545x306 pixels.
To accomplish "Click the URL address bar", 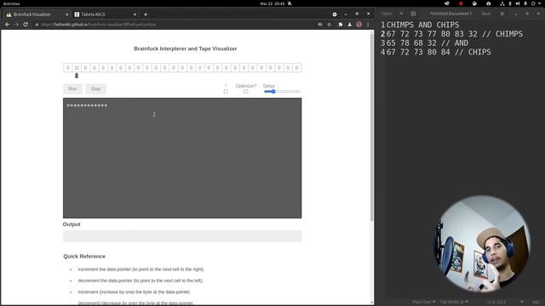I will click(174, 25).
